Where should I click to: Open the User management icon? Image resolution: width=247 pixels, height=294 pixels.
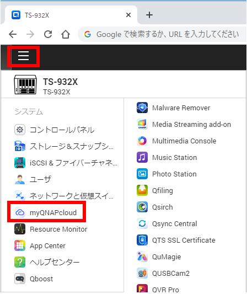(20, 179)
